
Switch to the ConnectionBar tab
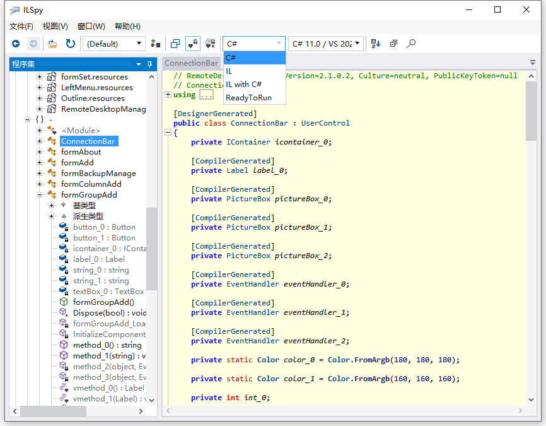pos(191,63)
